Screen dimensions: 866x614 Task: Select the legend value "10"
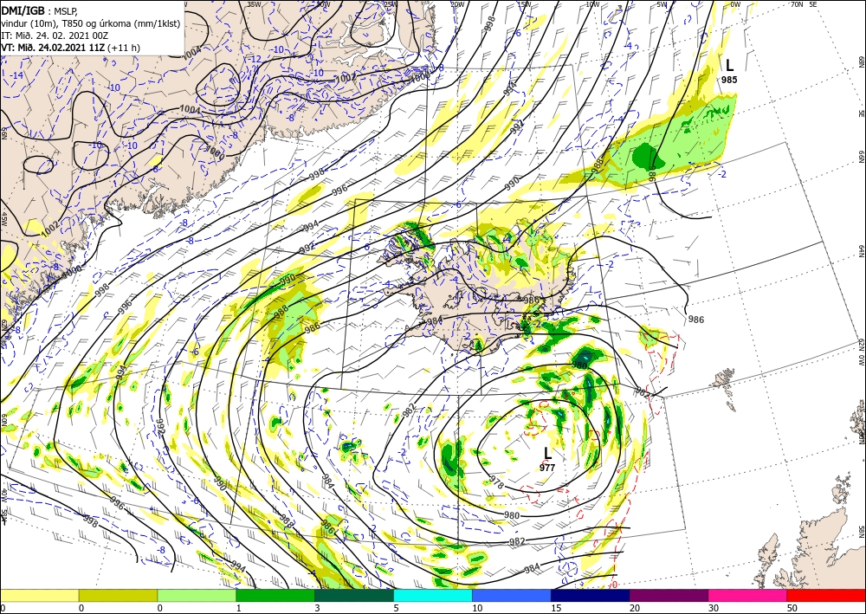477,608
